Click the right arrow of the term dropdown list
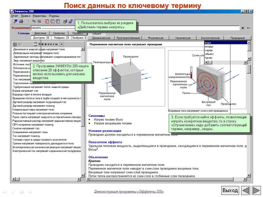The height and width of the screenshot is (197, 263). point(246,62)
